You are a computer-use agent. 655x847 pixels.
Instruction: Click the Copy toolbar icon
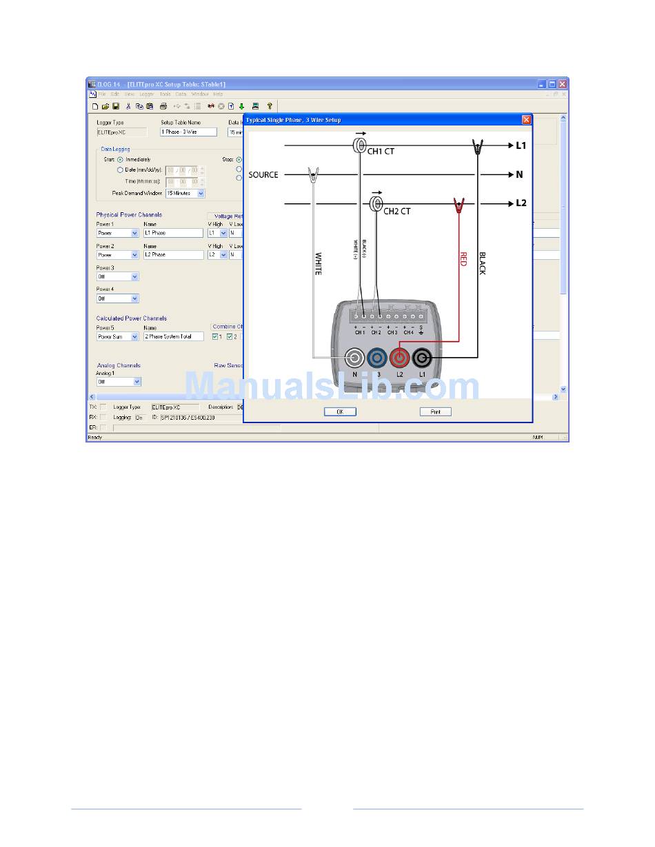pyautogui.click(x=139, y=106)
